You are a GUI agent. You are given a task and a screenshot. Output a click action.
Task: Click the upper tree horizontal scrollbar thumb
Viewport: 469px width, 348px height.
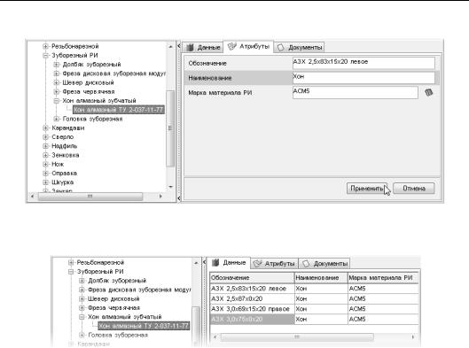(x=90, y=197)
